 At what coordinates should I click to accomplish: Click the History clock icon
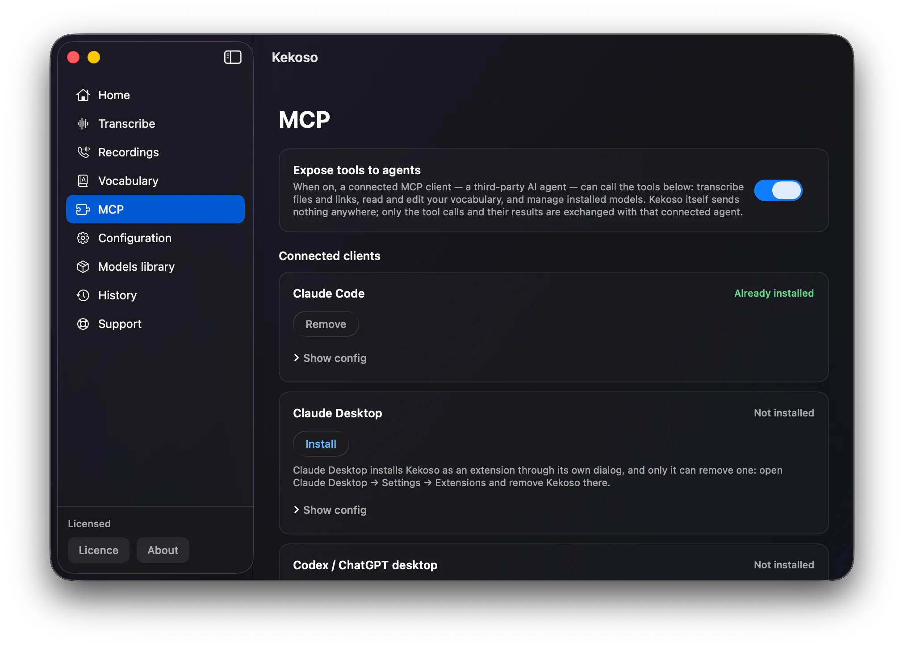tap(83, 295)
